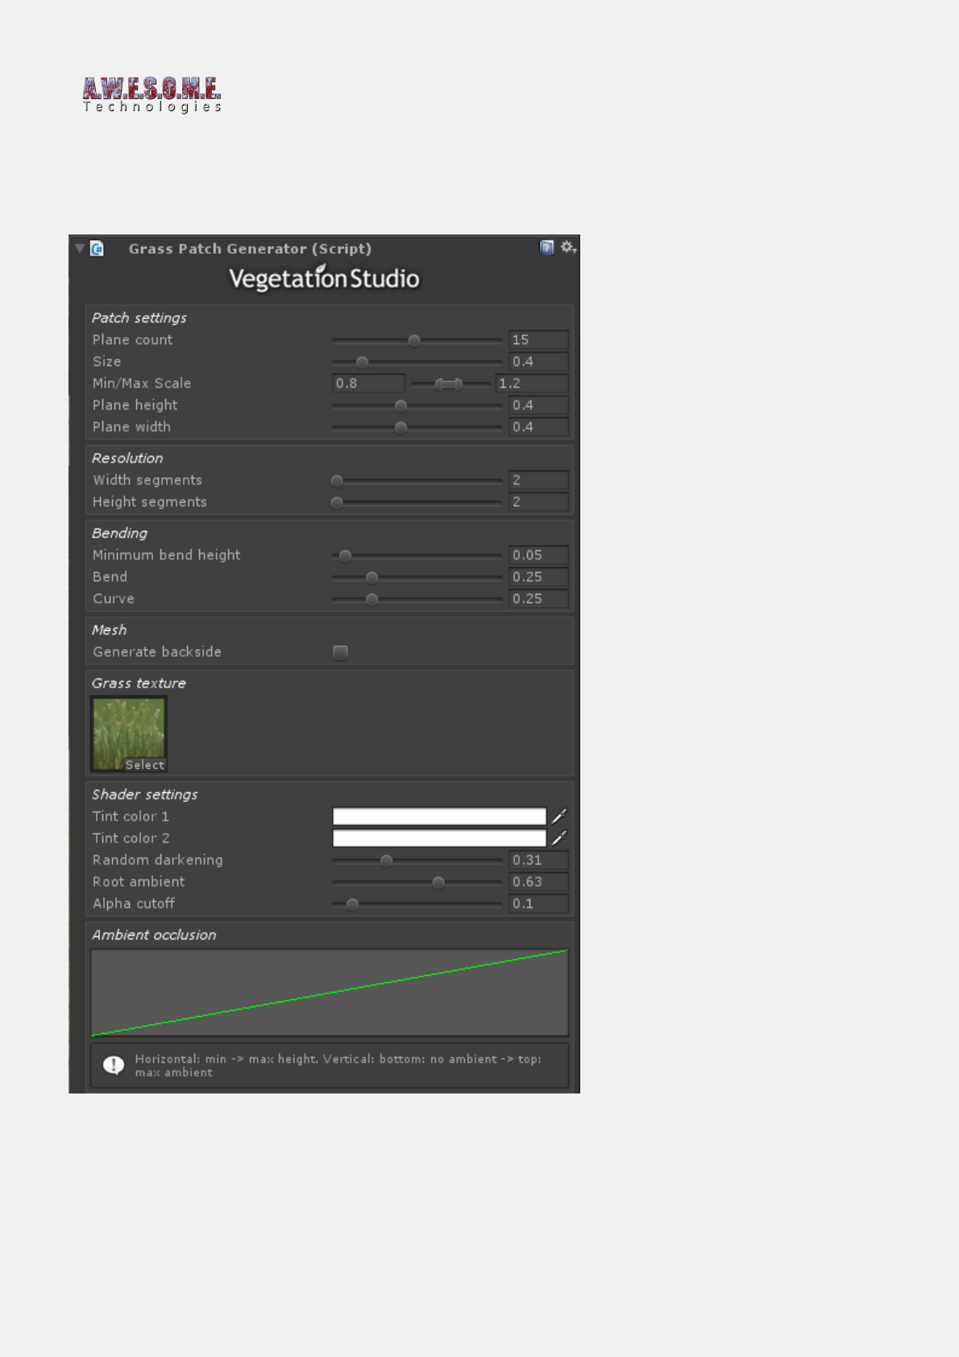Image resolution: width=959 pixels, height=1357 pixels.
Task: Click the Alpha cutoff 0.1 field
Action: 538,903
